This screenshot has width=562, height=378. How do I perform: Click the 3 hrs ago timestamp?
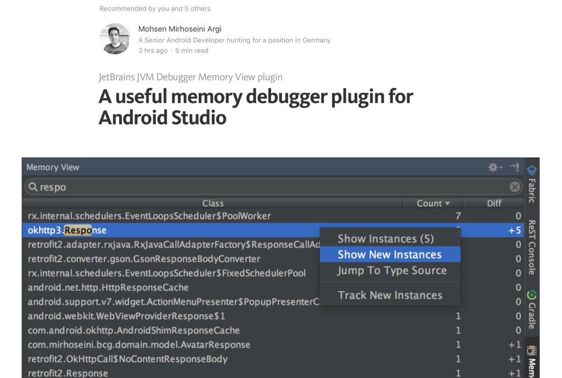point(153,50)
